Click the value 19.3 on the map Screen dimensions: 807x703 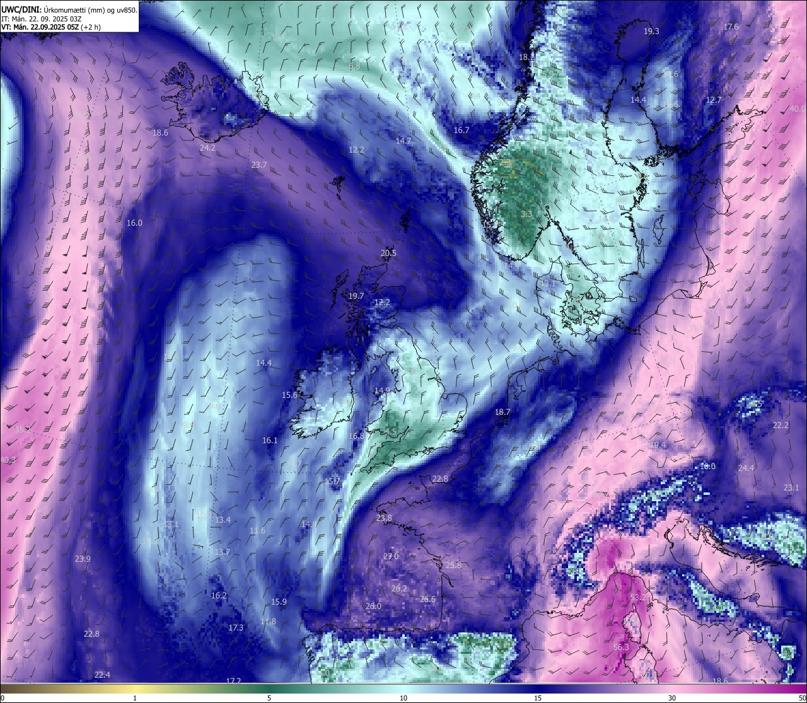(651, 32)
